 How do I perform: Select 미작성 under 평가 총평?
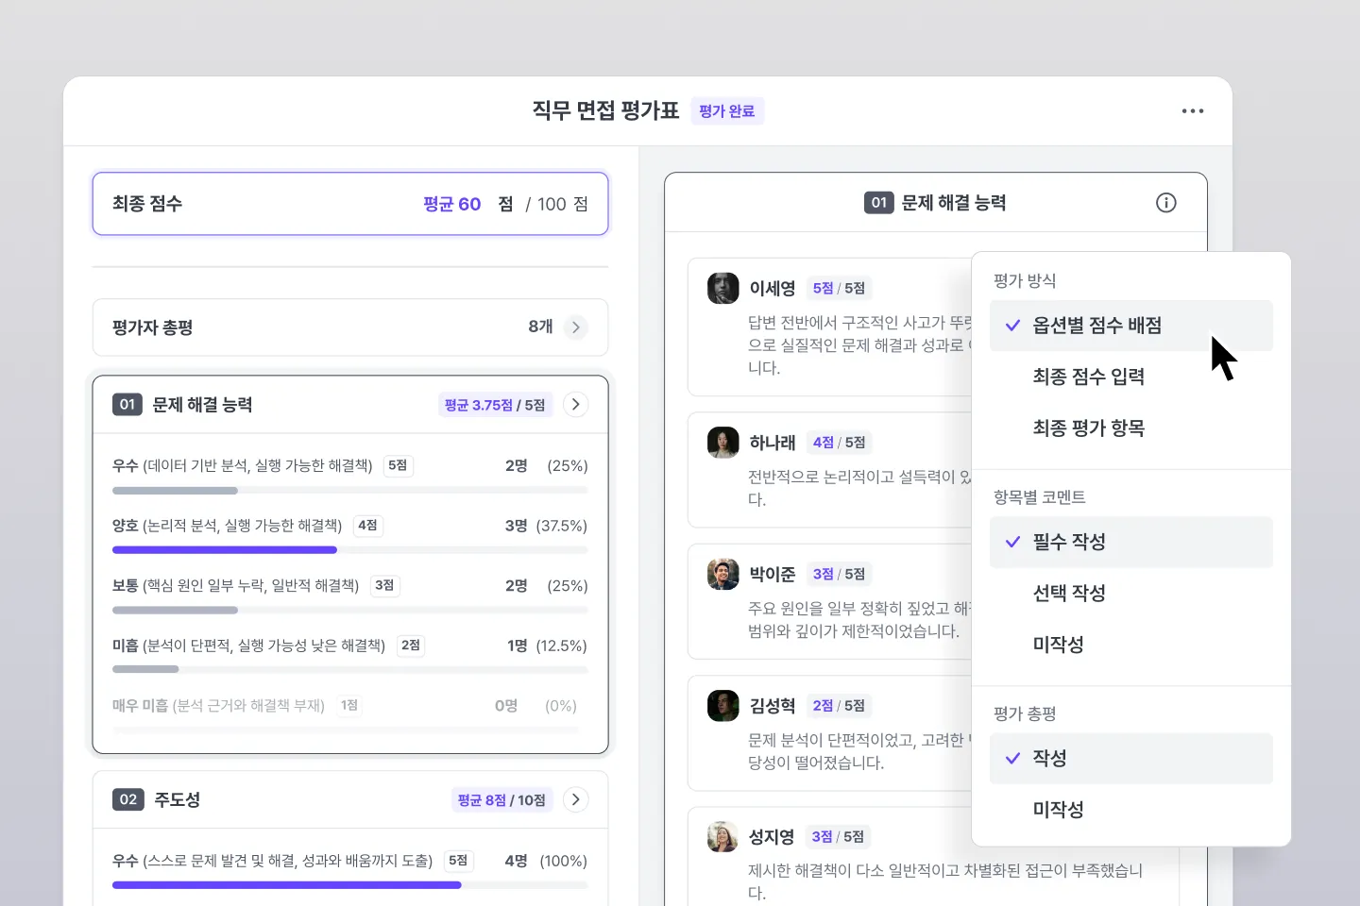(x=1131, y=809)
